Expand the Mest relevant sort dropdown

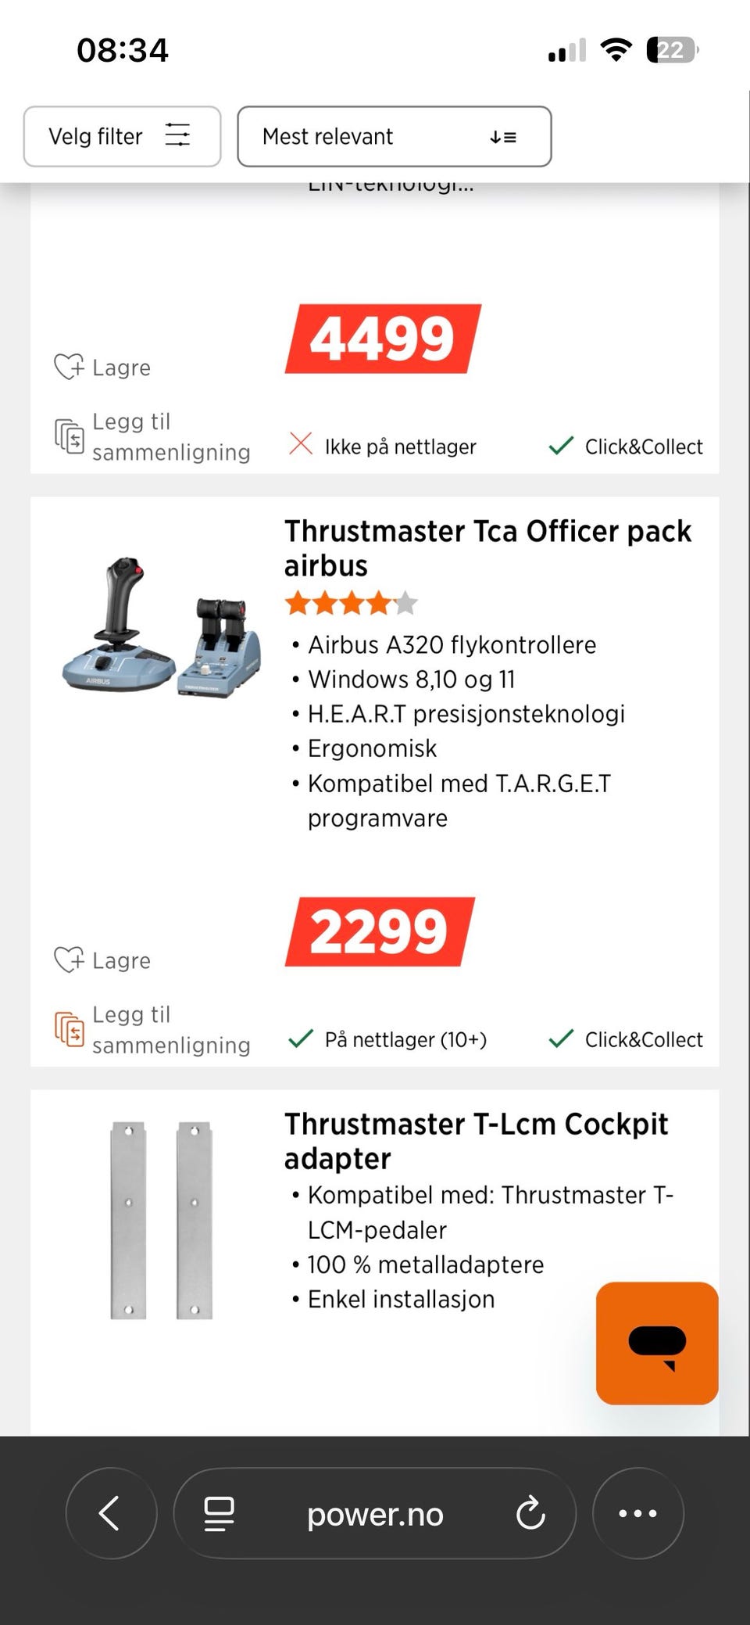coord(394,137)
